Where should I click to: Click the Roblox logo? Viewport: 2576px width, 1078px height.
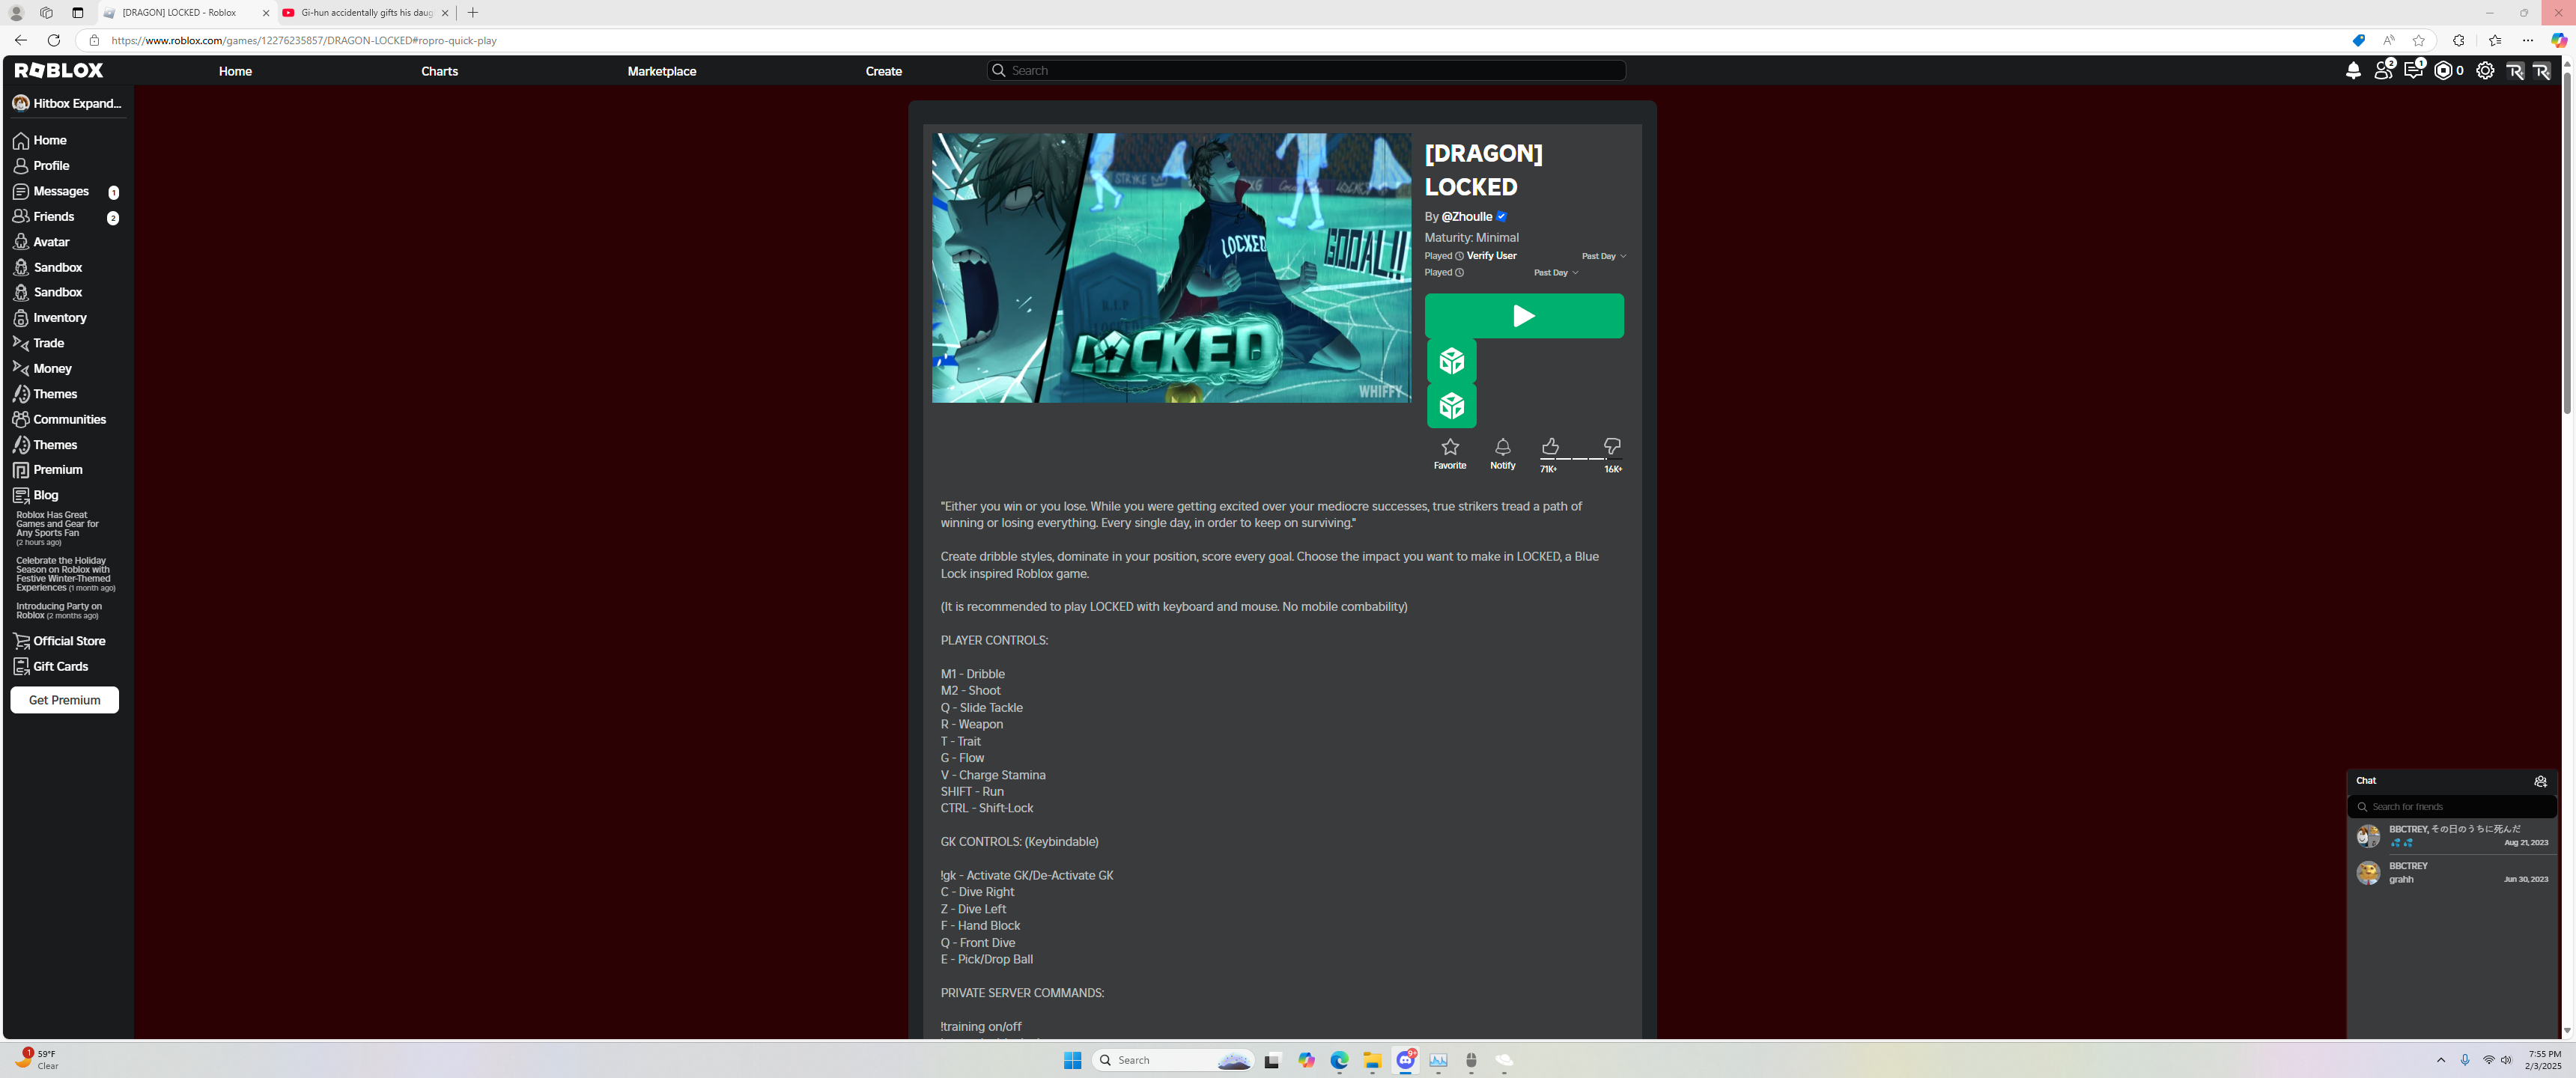click(x=59, y=70)
